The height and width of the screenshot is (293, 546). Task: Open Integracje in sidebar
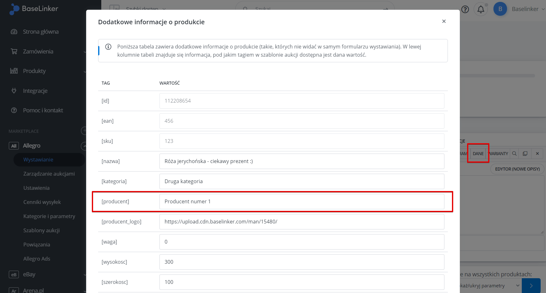35,91
